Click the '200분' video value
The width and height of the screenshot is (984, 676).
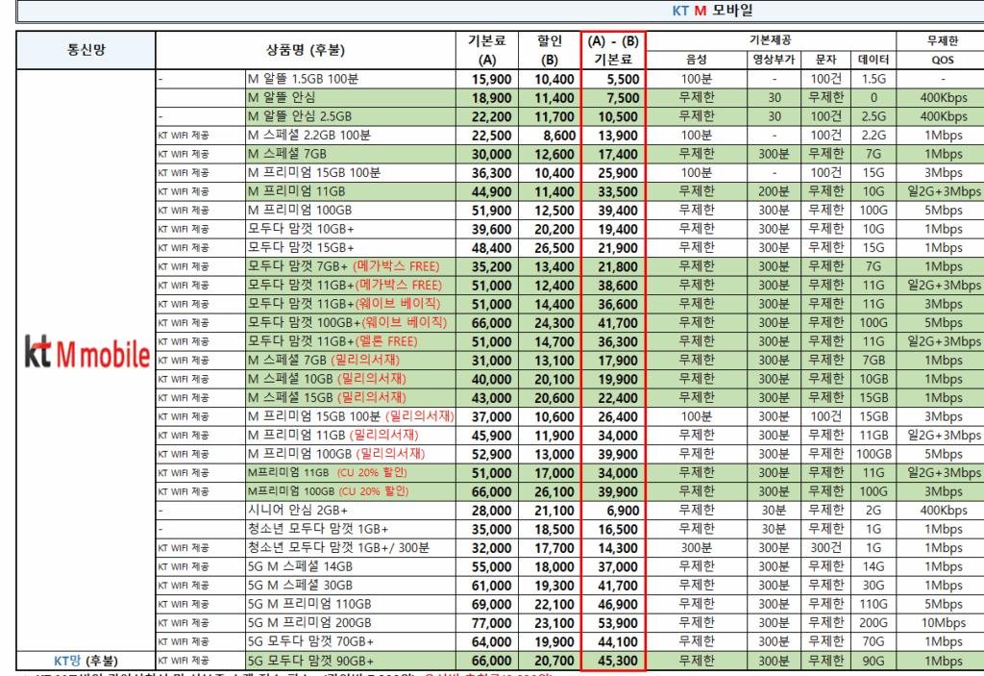pos(774,191)
